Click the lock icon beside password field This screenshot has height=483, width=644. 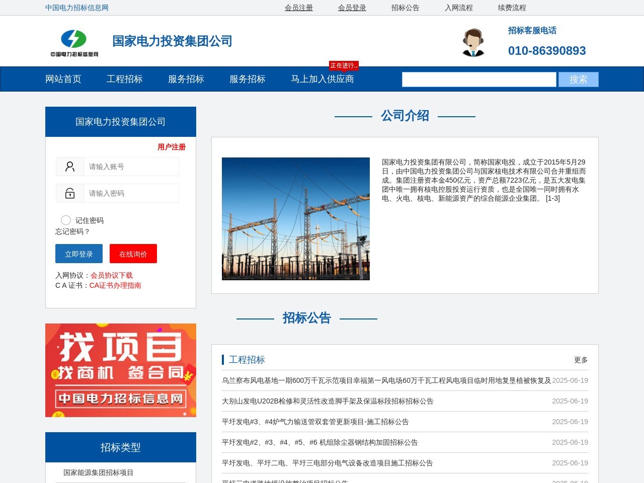(x=70, y=193)
